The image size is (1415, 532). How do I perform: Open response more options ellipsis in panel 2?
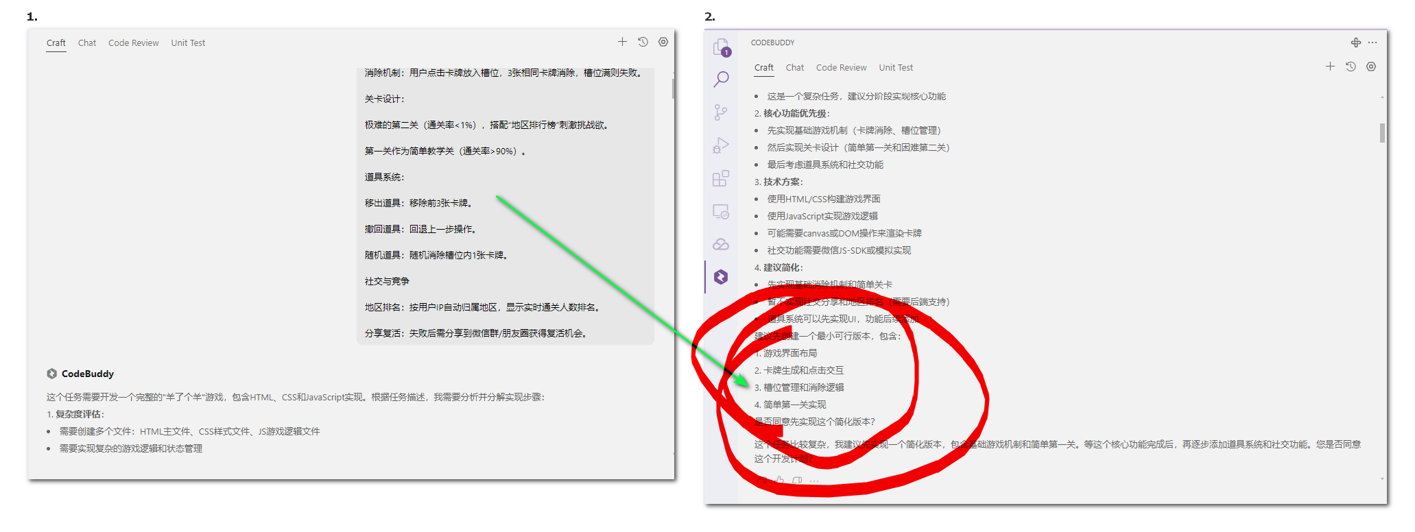[x=814, y=481]
